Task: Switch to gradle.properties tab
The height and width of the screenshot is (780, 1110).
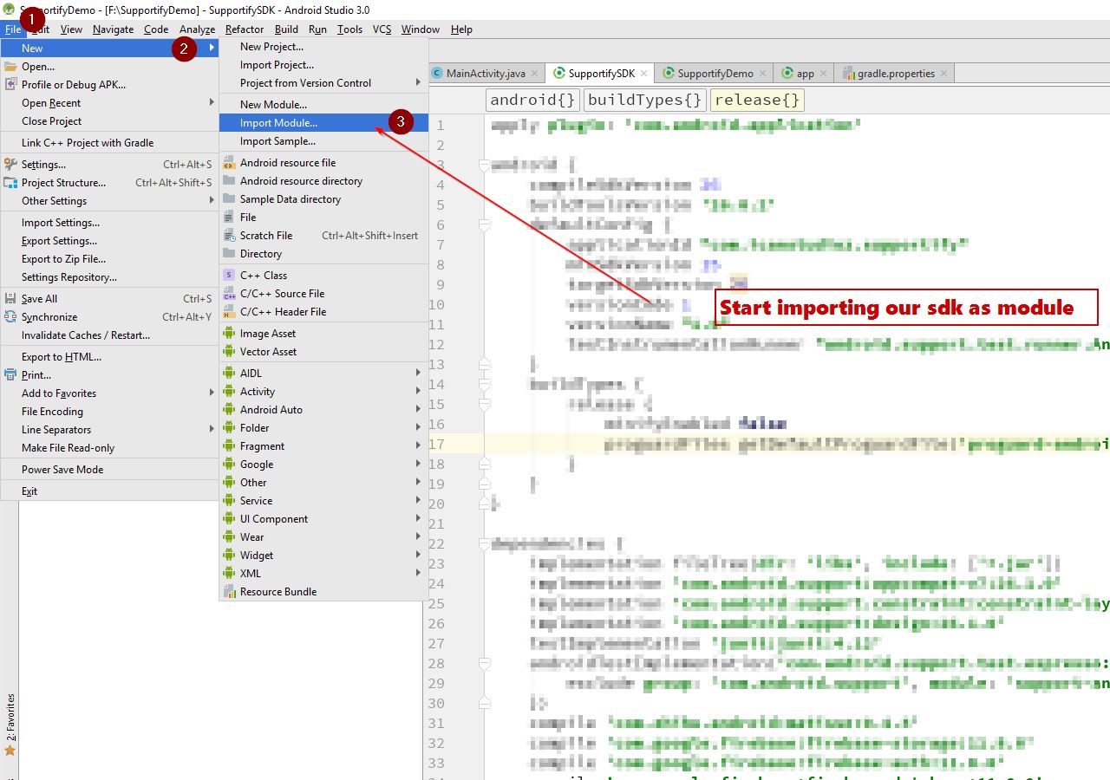Action: click(x=896, y=74)
